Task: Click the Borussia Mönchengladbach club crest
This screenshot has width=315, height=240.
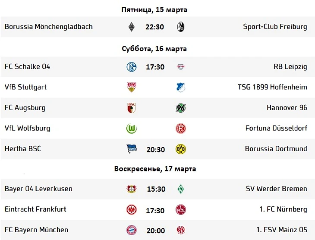Action: pos(131,27)
